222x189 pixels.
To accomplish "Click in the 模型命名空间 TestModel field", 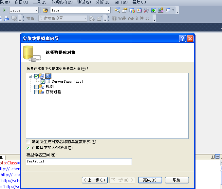I will (x=79, y=161).
